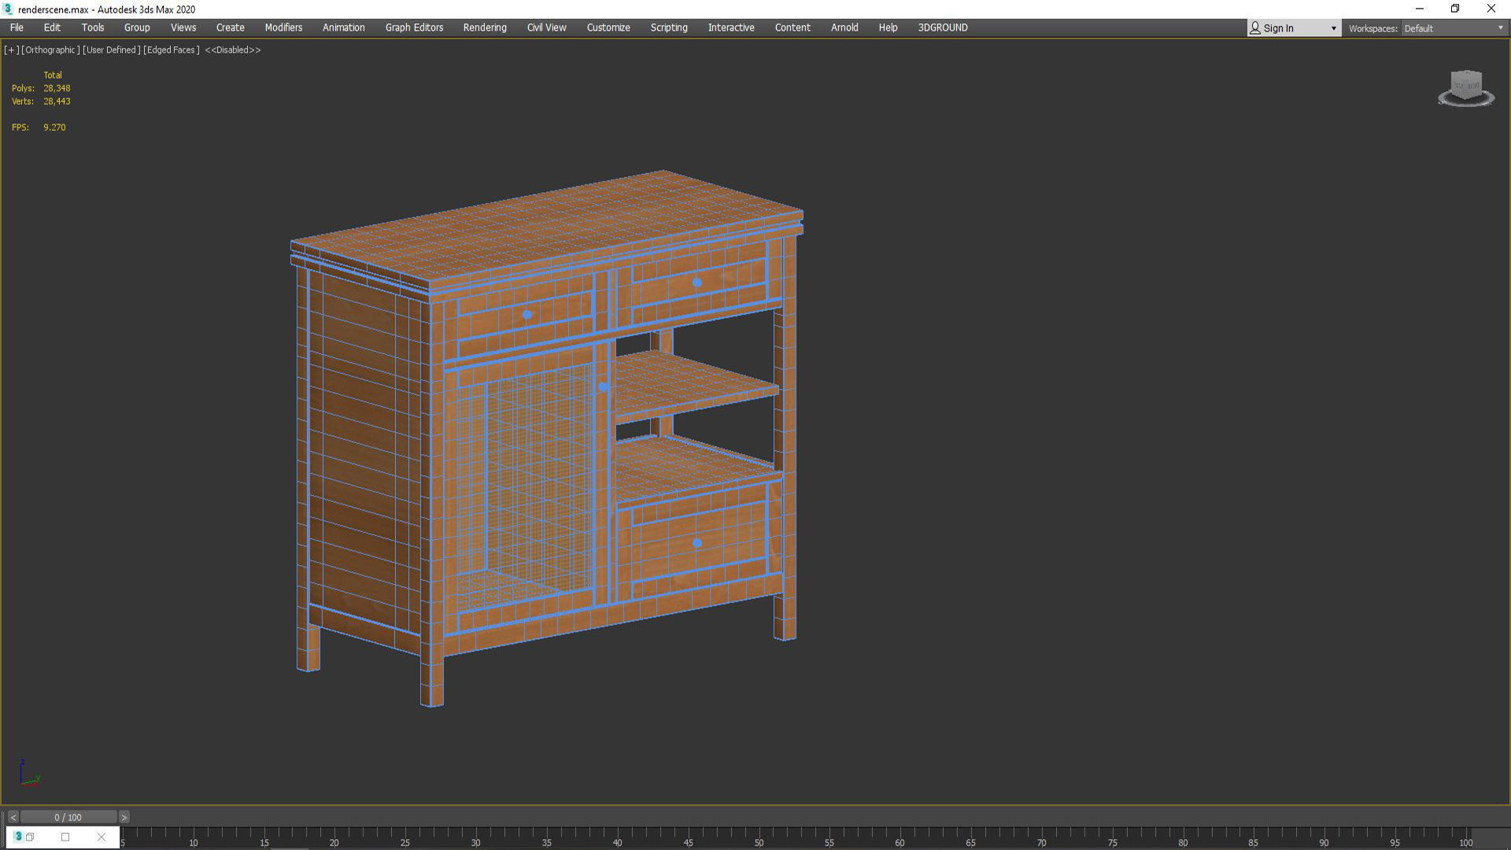Screen dimensions: 1511x850
Task: Open the Arnold menu
Action: 844,28
